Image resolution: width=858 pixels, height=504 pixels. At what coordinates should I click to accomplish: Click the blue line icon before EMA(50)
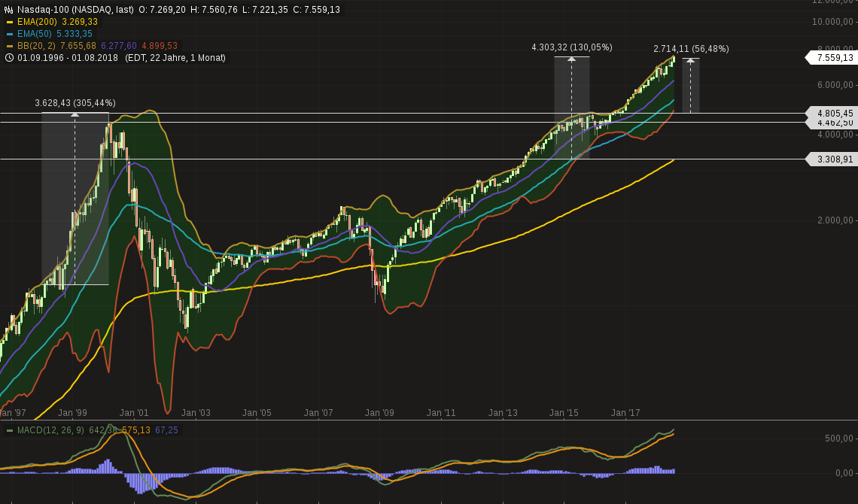point(11,33)
